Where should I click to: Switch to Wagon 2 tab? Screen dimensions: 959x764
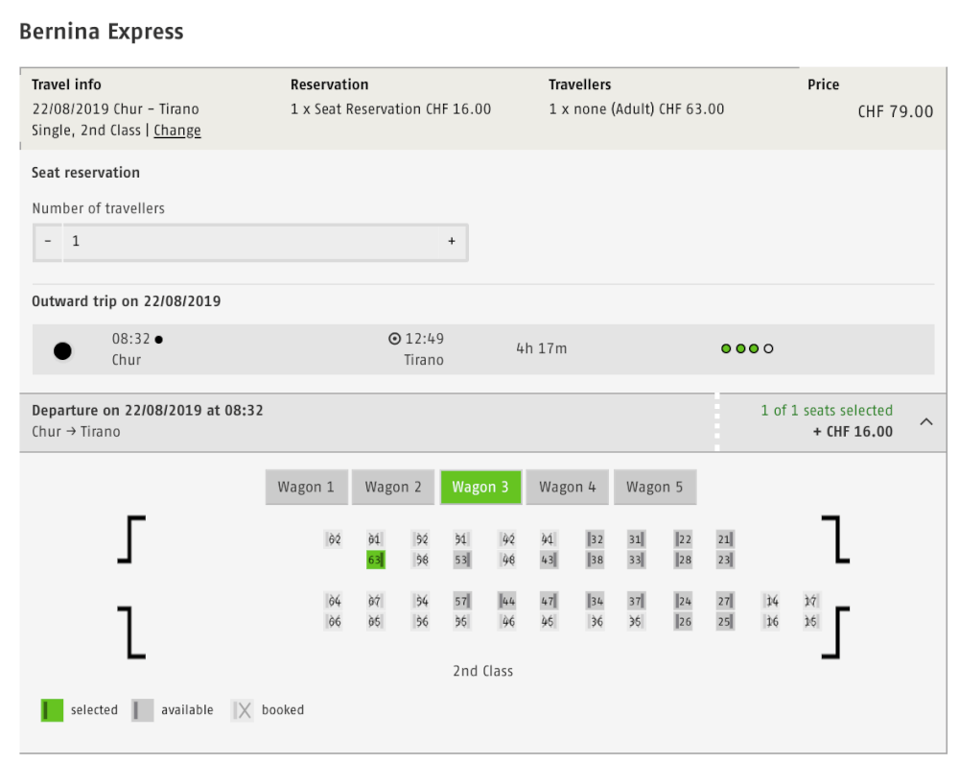tap(393, 488)
